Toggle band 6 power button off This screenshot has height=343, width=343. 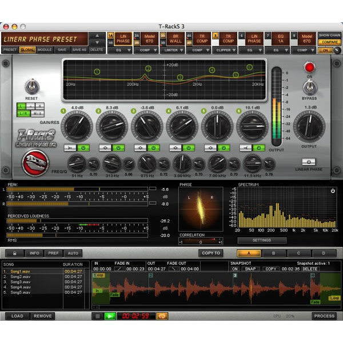pyautogui.click(x=259, y=148)
